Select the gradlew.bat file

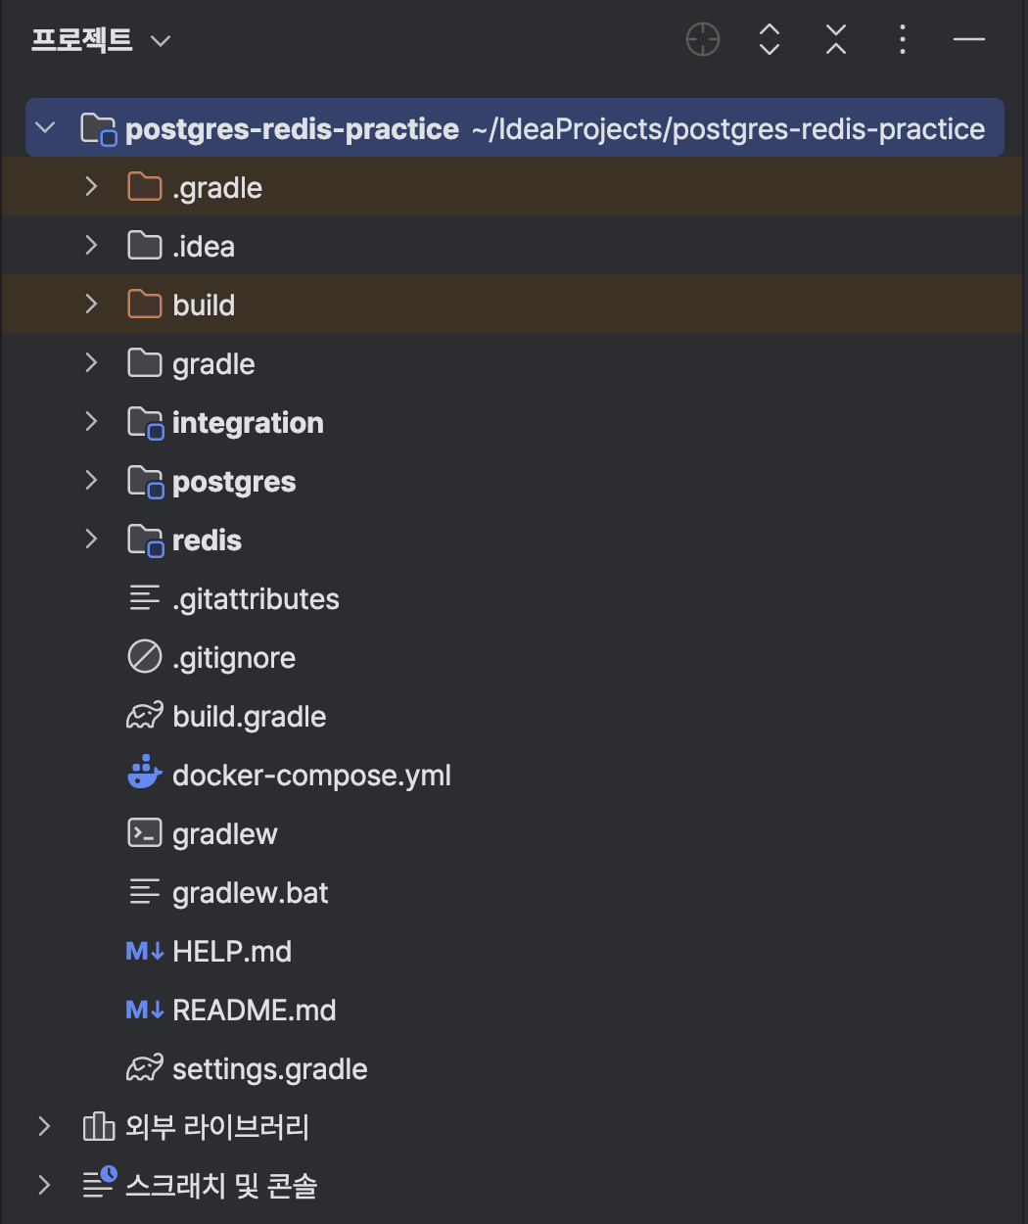[513, 892]
